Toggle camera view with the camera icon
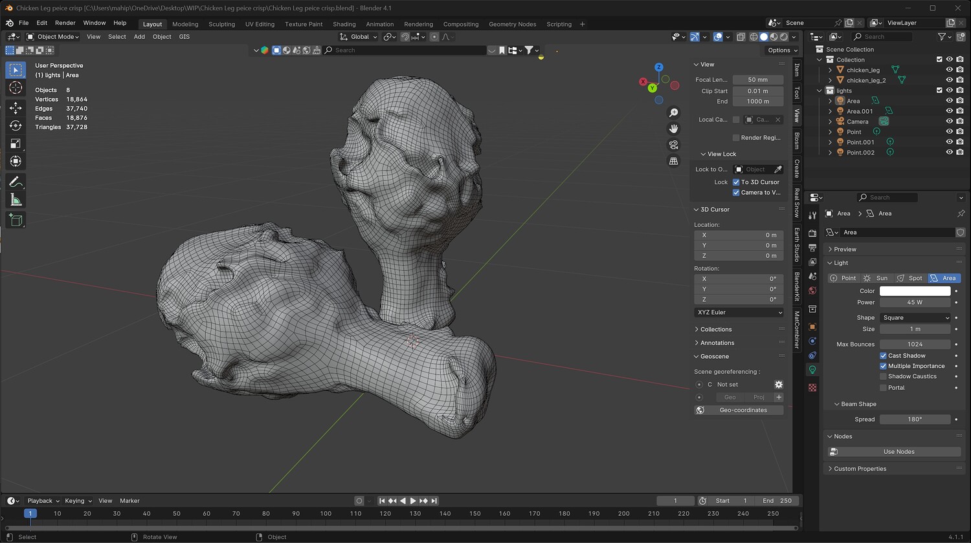This screenshot has height=543, width=971. click(x=673, y=144)
